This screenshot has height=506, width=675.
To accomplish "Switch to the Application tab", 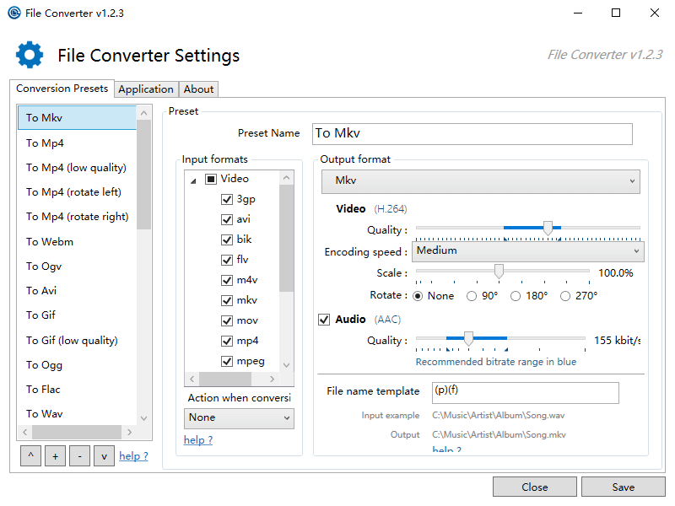I will coord(145,89).
